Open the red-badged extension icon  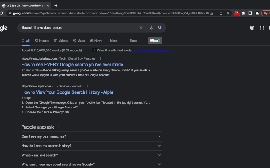tap(236, 13)
